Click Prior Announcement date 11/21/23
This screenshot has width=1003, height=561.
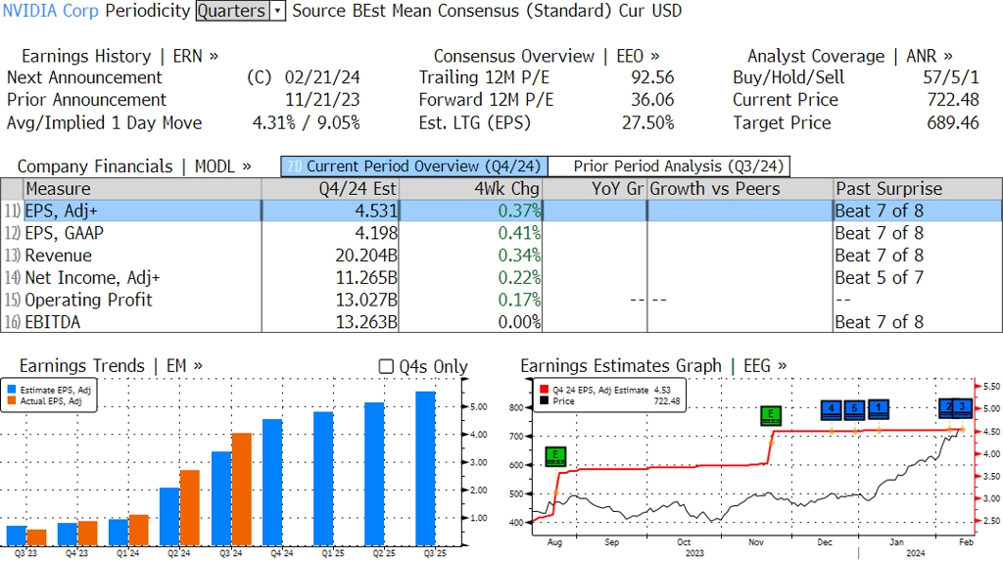click(322, 100)
